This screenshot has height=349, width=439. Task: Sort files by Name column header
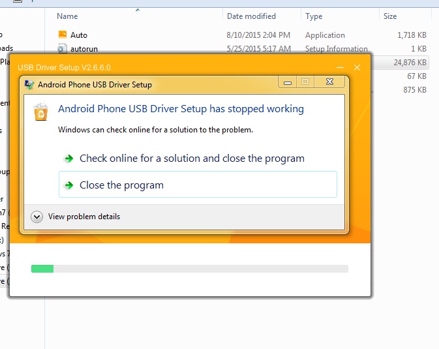(67, 16)
